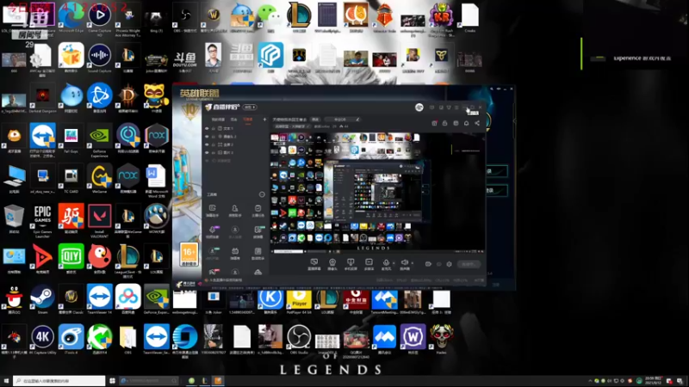Open Sound Capture desktop icon
The width and height of the screenshot is (689, 387).
(x=99, y=56)
